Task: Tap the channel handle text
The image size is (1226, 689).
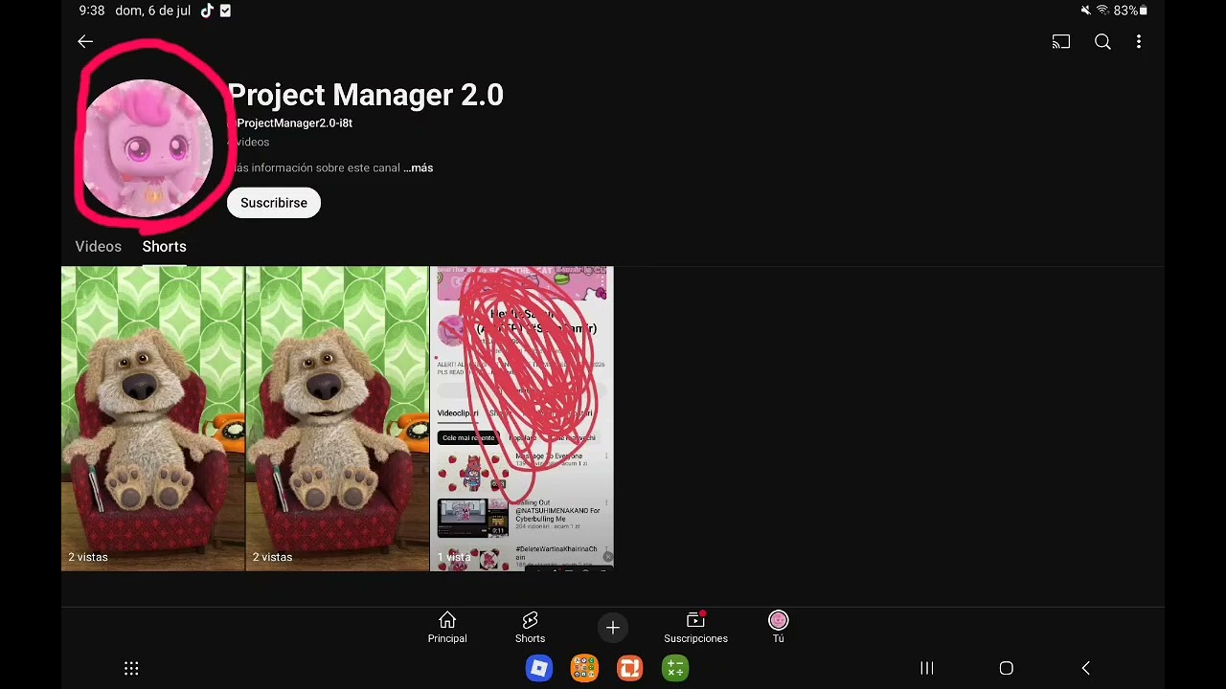Action: click(x=291, y=123)
